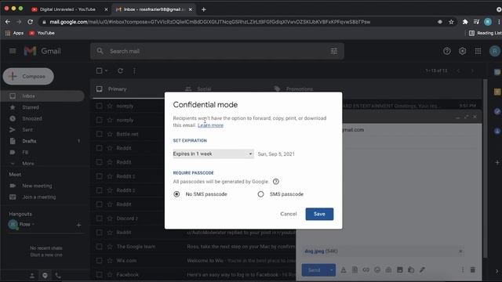Toggle the select-all messages checkbox
The image size is (502, 282).
[100, 70]
